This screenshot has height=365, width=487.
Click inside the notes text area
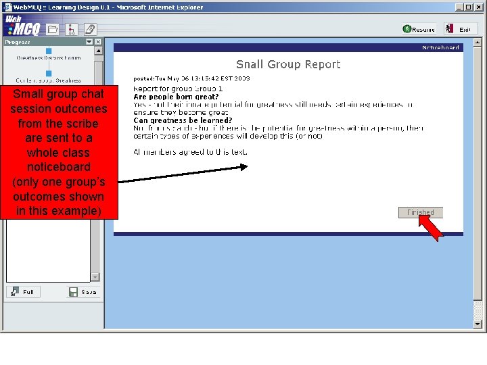click(x=48, y=250)
